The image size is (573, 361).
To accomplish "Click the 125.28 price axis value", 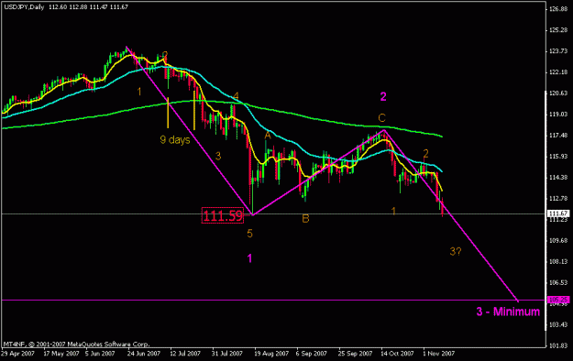I will (x=558, y=30).
